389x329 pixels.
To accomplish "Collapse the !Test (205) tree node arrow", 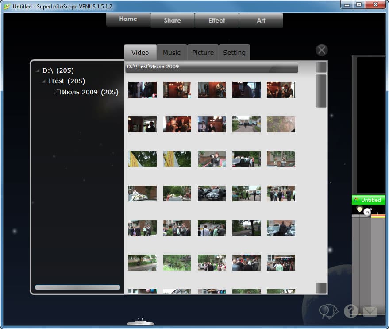I will (x=44, y=81).
